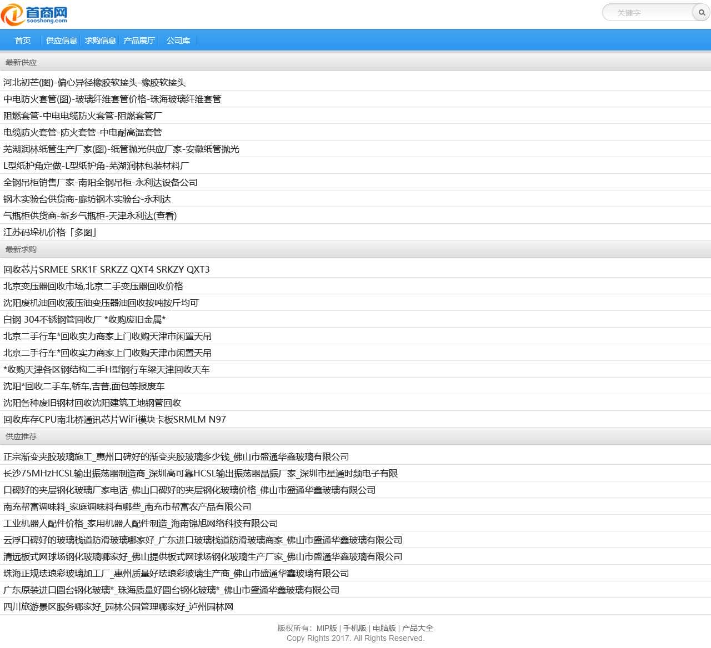The width and height of the screenshot is (711, 648).
Task: Open 工业机器人配件价格 listing
Action: click(x=141, y=523)
